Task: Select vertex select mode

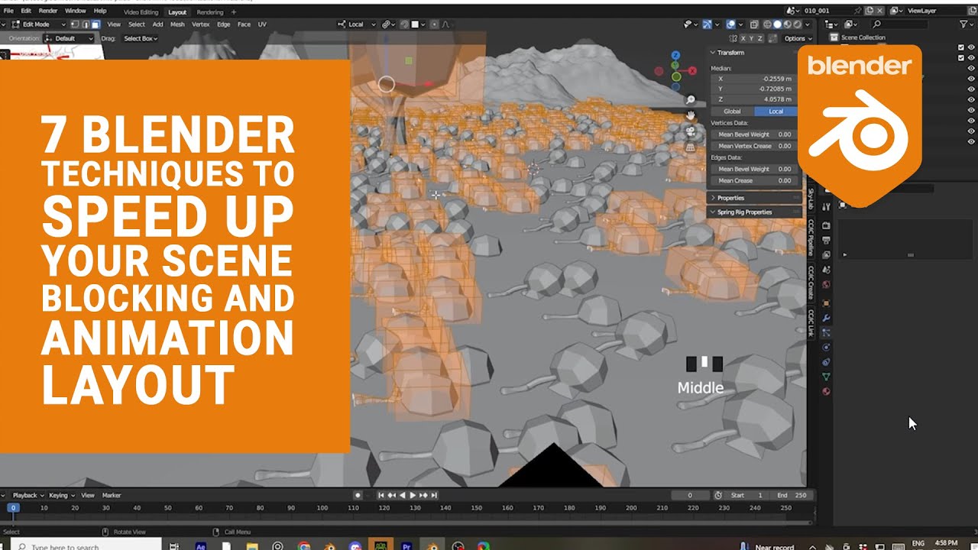Action: coord(75,24)
